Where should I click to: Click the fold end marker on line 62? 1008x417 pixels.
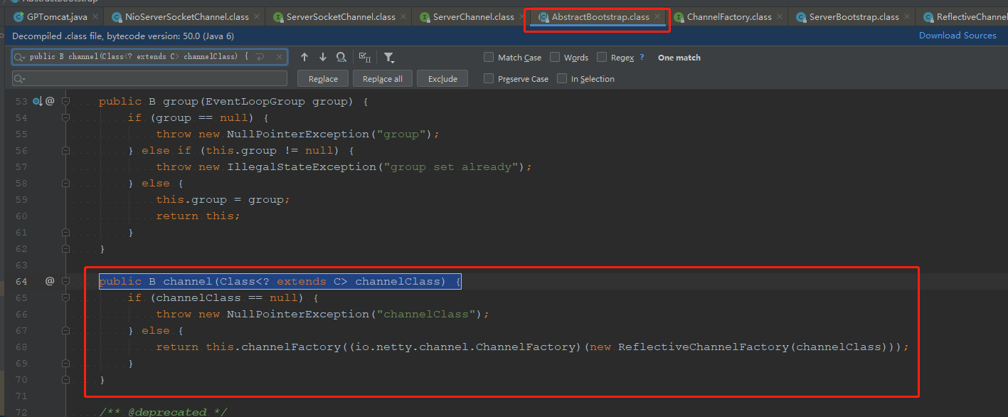coord(65,248)
